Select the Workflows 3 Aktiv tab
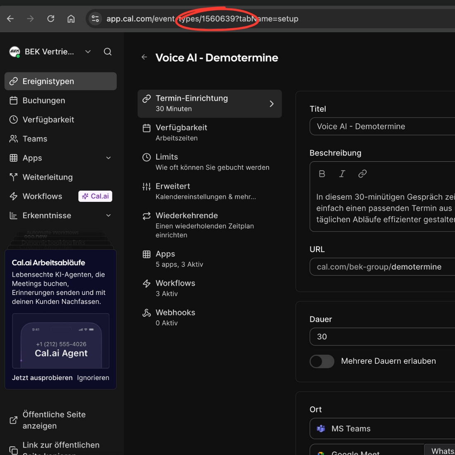Image resolution: width=455 pixels, height=455 pixels. (x=210, y=288)
